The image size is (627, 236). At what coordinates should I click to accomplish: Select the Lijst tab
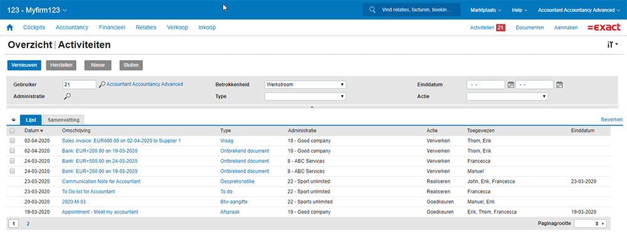click(31, 120)
